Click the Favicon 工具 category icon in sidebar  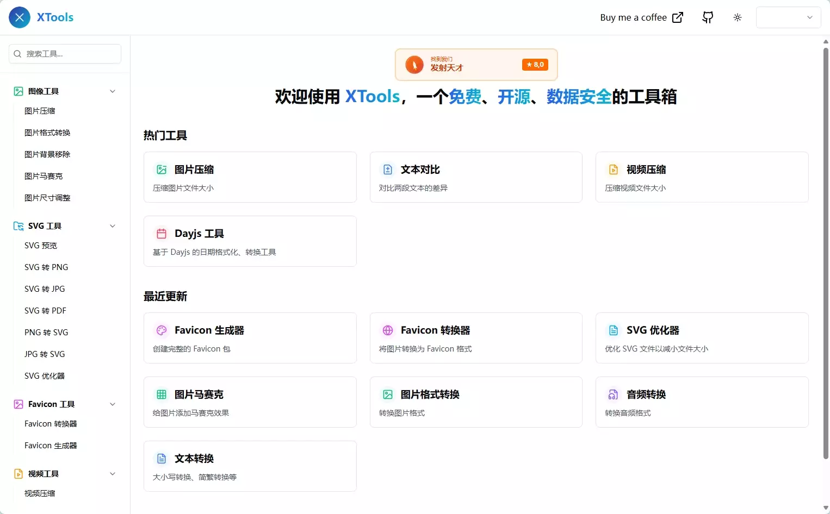click(x=18, y=404)
